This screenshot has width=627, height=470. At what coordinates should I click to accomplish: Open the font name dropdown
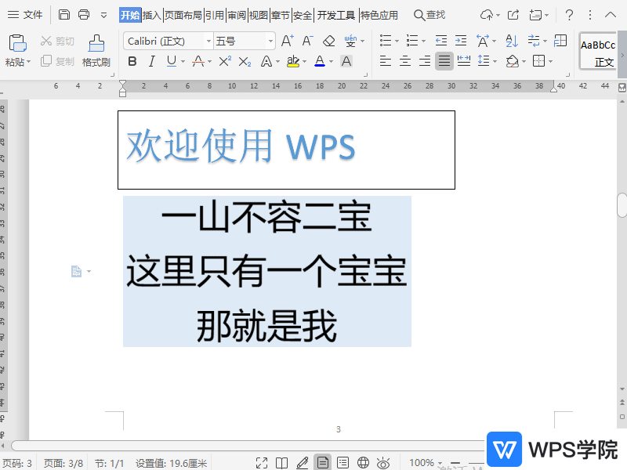click(208, 40)
